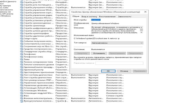Click the description box scroll-down arrow
Screen dimensions: 184x103
(x=141, y=32)
